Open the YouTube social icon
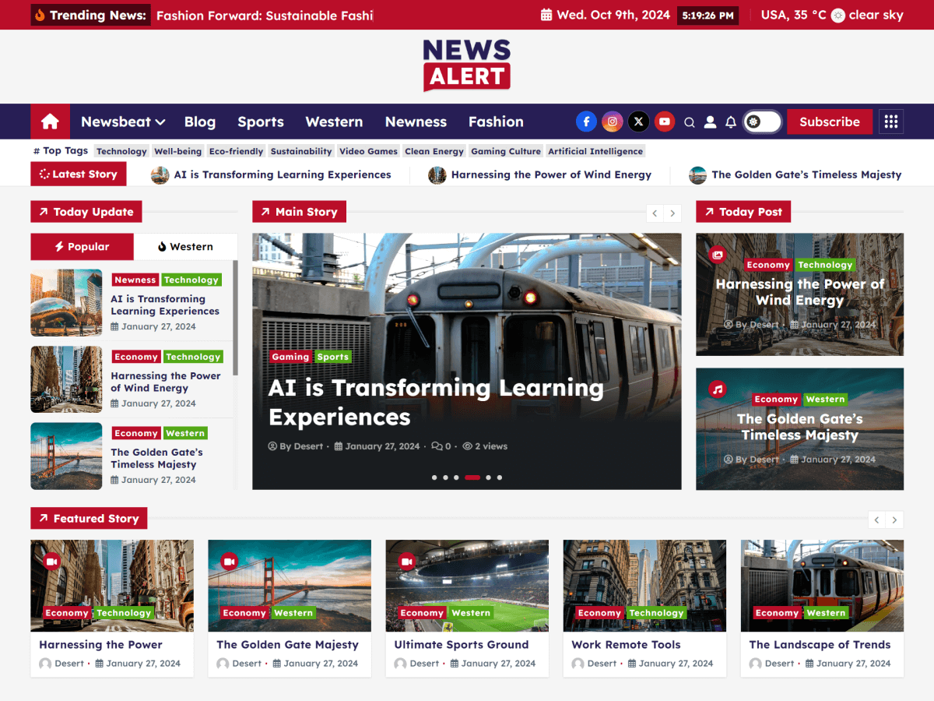The width and height of the screenshot is (934, 701). click(x=665, y=122)
